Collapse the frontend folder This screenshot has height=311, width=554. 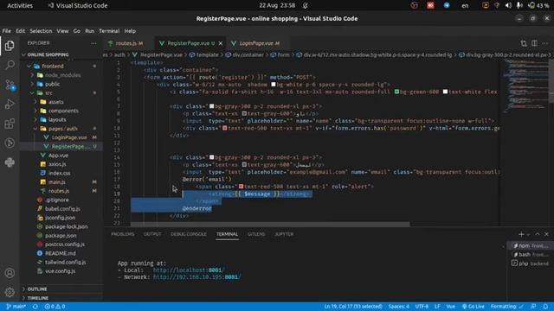(52, 66)
